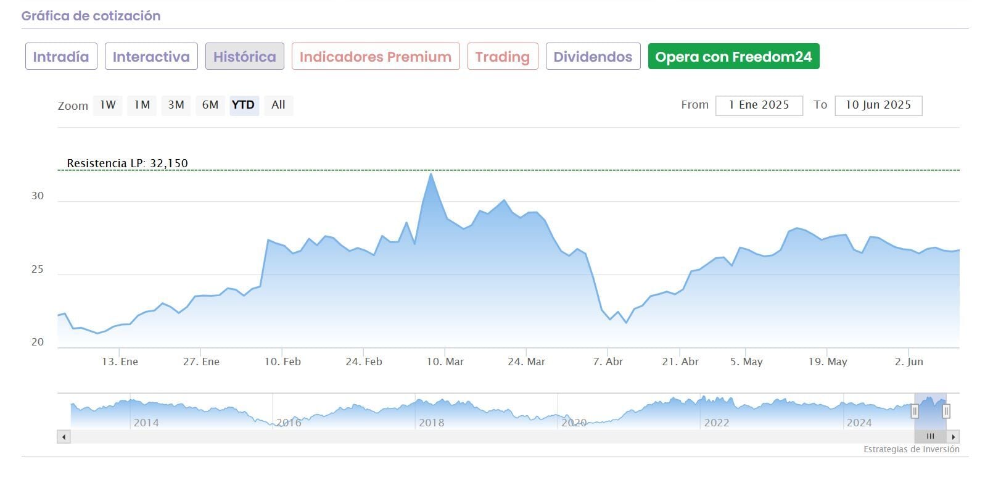The height and width of the screenshot is (480, 993).
Task: Select the YTD zoom option
Action: 244,105
